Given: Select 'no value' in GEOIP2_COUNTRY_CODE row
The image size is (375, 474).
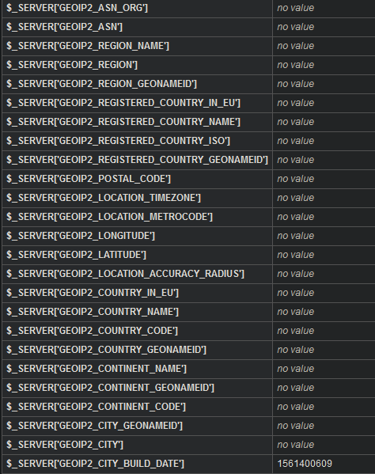Looking at the screenshot, I should (296, 331).
